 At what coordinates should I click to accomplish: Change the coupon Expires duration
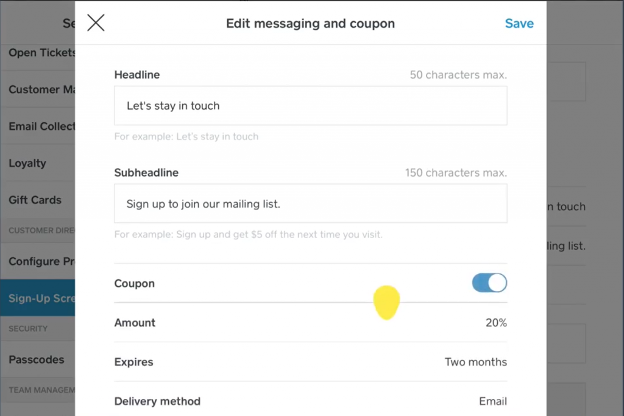pyautogui.click(x=310, y=362)
